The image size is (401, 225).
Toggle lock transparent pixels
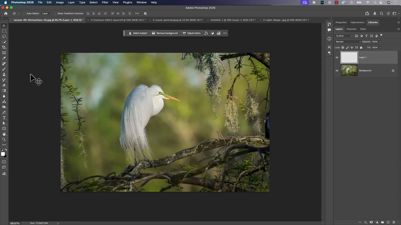[x=343, y=48]
